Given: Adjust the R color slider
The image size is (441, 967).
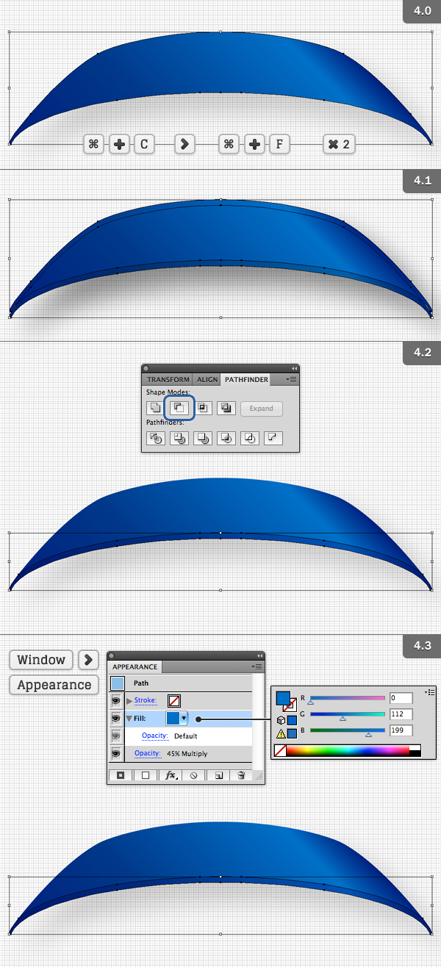Looking at the screenshot, I should (x=347, y=699).
